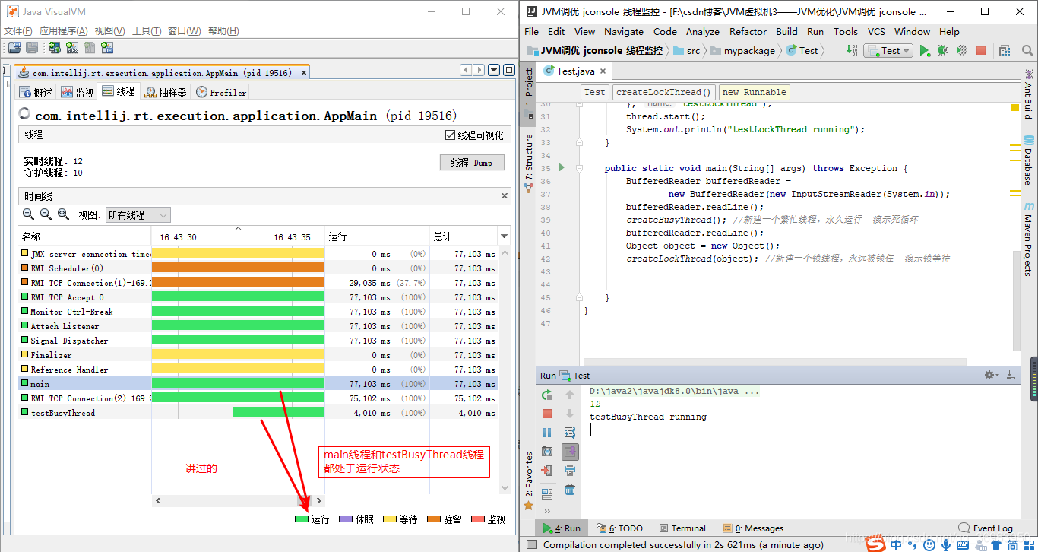Click the thread dump camera icon
The width and height of the screenshot is (1038, 552).
click(x=547, y=452)
